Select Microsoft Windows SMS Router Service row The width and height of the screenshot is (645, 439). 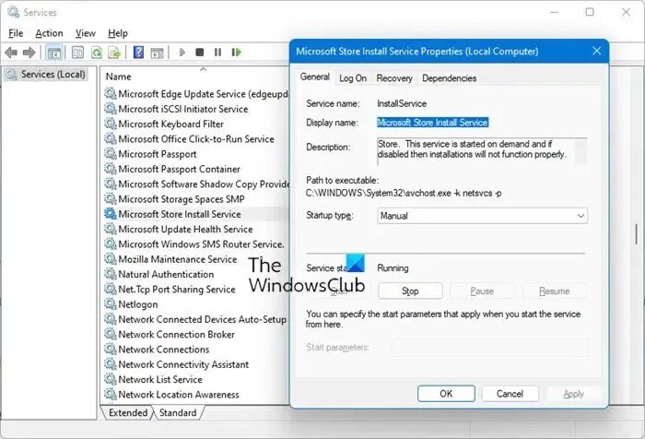click(x=195, y=243)
